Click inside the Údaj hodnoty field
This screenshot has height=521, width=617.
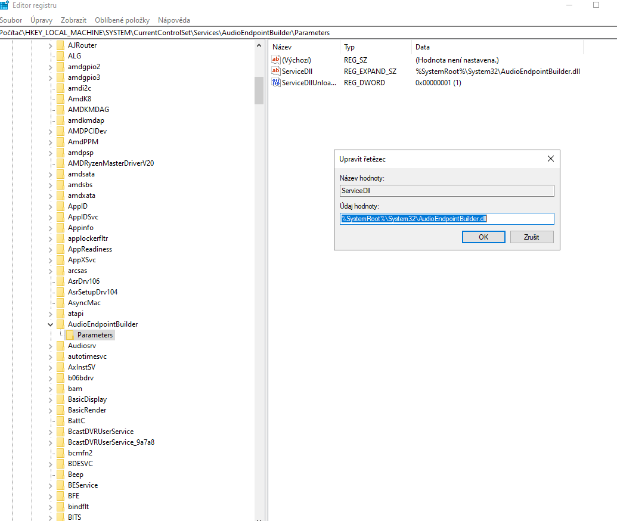point(447,219)
